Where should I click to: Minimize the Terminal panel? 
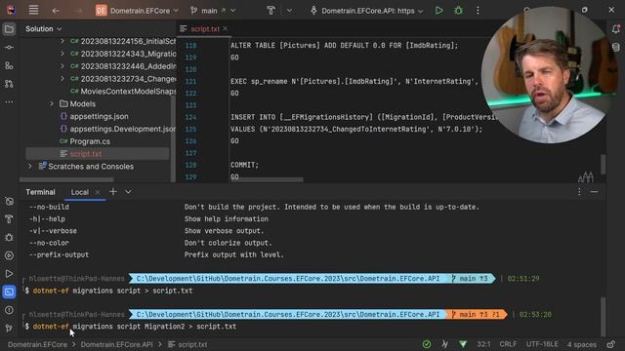[x=595, y=192]
